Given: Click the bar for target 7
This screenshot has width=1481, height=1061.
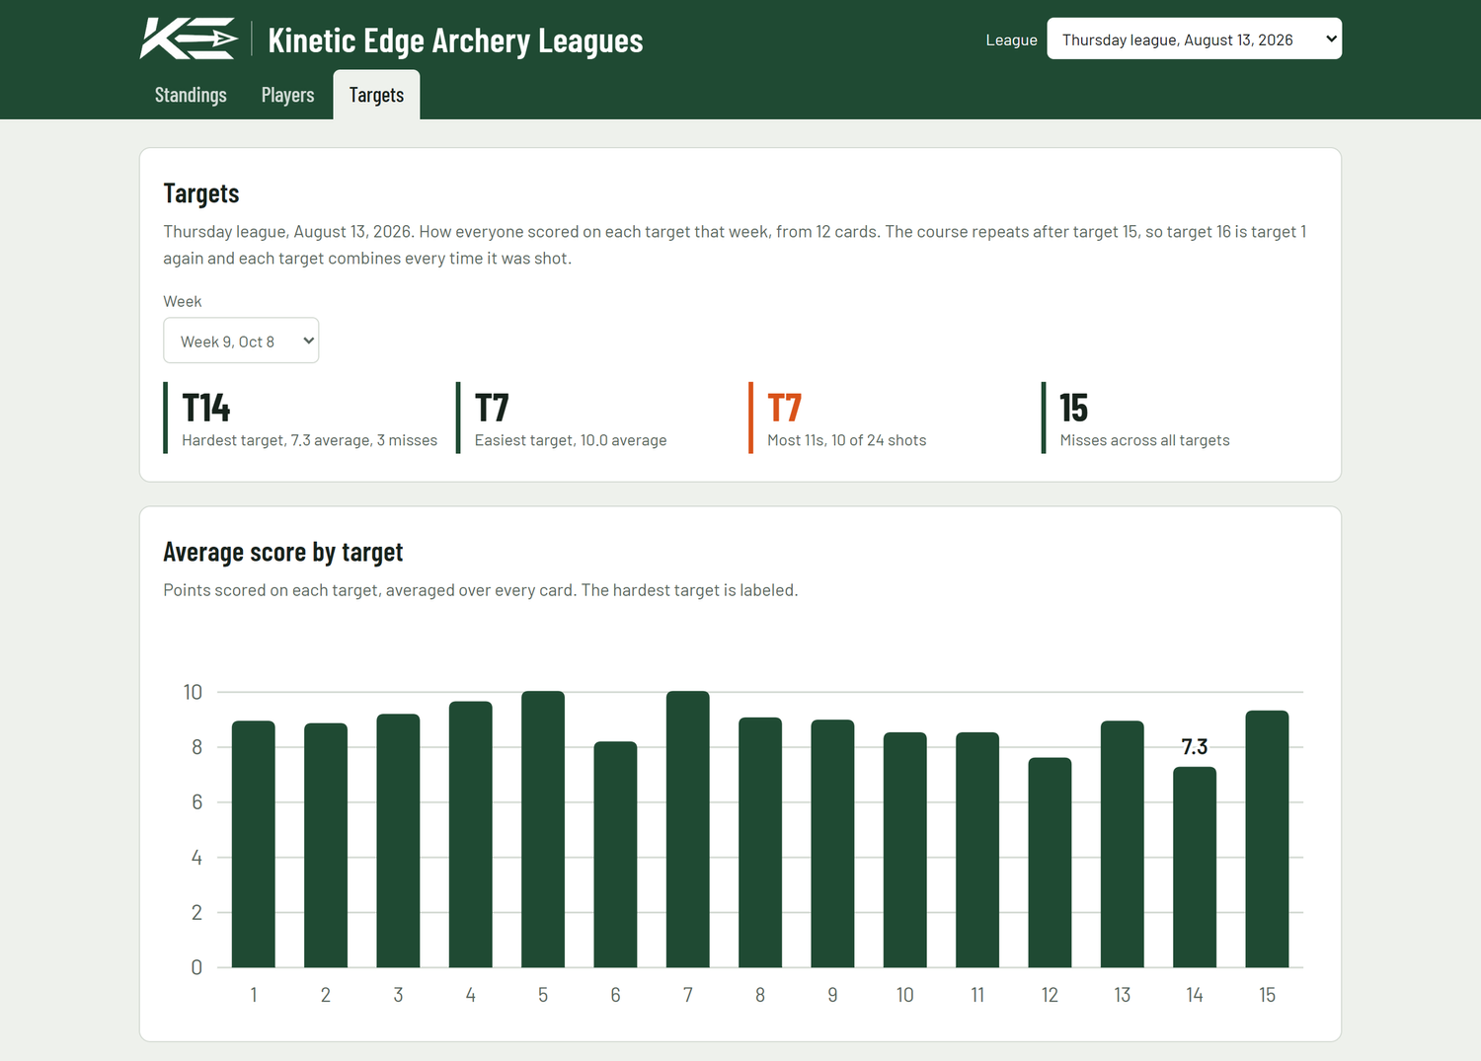Looking at the screenshot, I should tap(688, 829).
